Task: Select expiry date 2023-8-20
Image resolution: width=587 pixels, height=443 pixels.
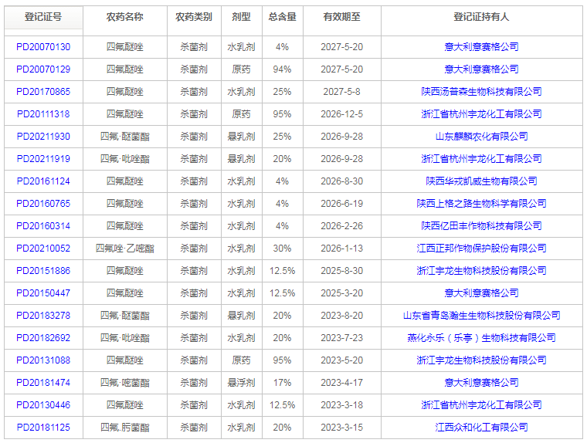Action: 342,316
